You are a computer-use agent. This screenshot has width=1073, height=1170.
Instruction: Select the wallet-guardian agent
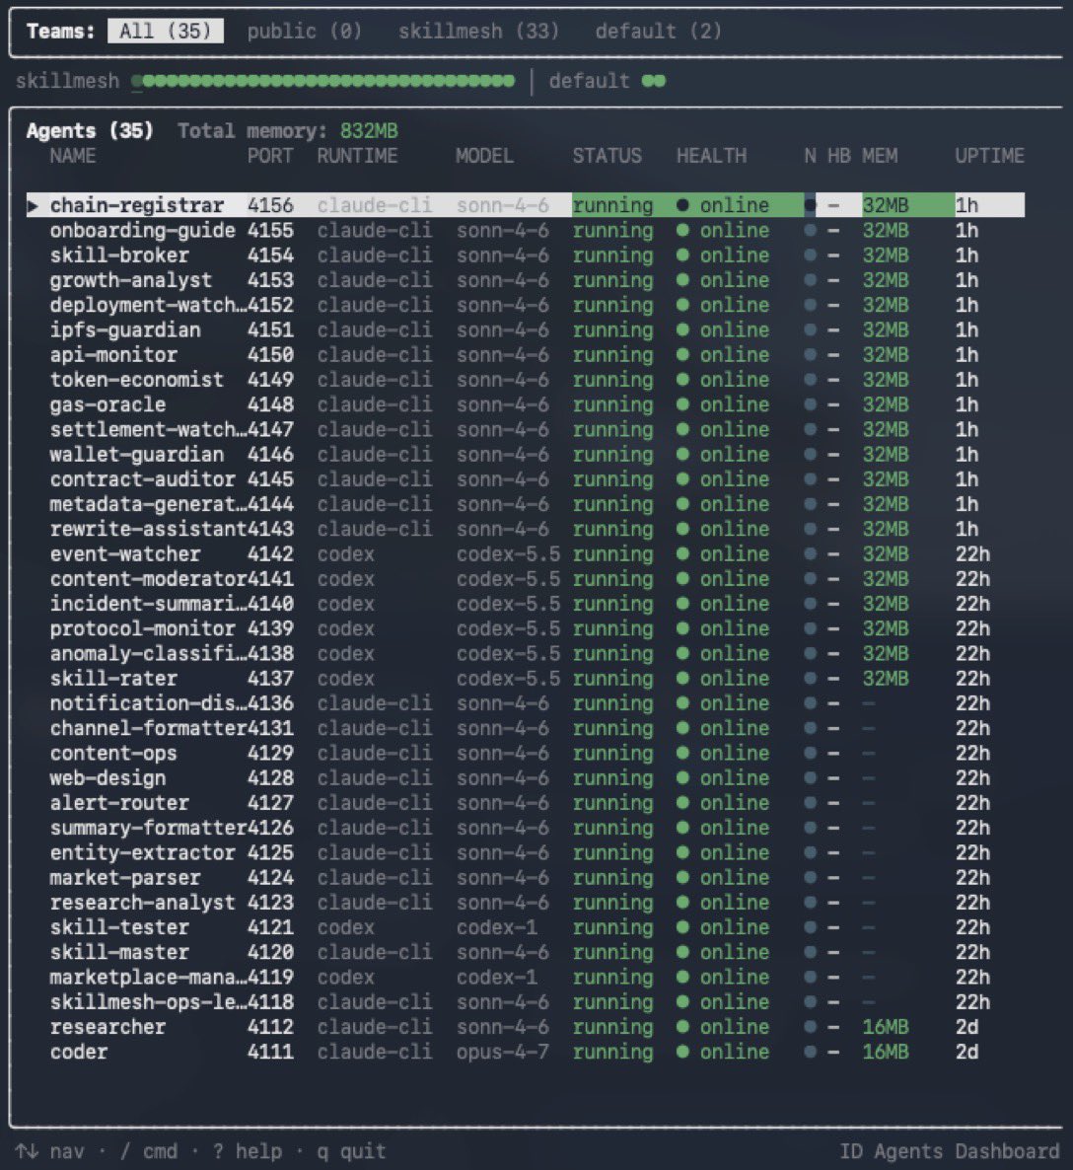point(526,455)
